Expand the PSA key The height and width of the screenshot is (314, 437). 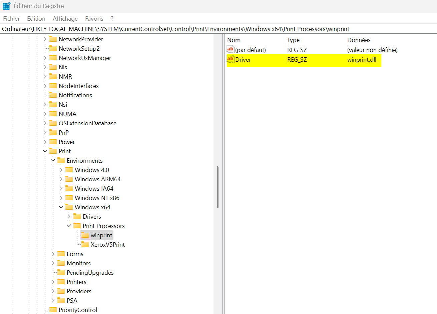tap(53, 301)
